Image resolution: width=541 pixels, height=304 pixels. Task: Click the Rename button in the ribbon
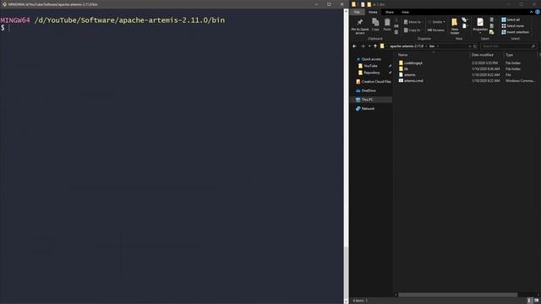436,30
